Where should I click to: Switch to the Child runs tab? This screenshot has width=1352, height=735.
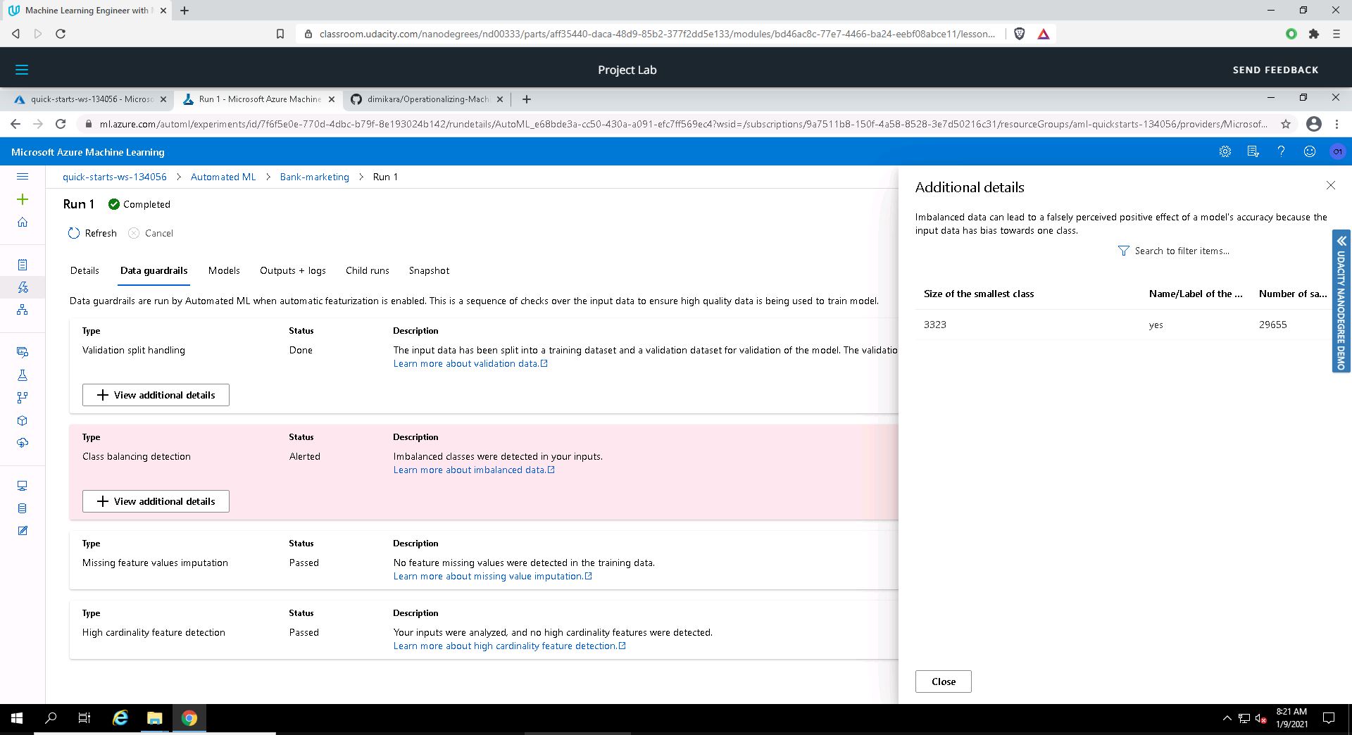coord(367,270)
